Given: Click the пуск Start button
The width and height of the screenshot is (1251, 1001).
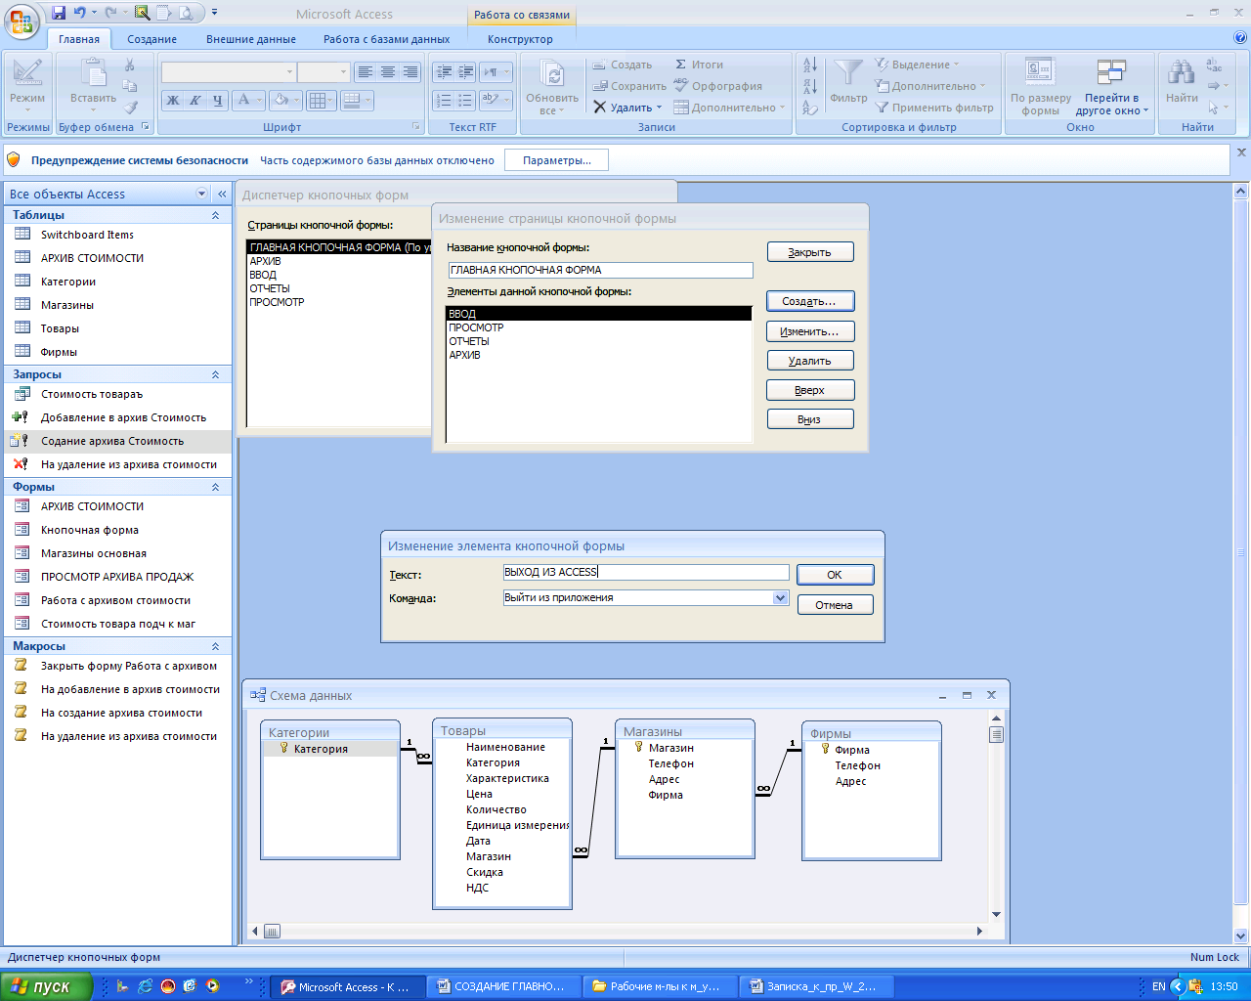Looking at the screenshot, I should click(47, 986).
